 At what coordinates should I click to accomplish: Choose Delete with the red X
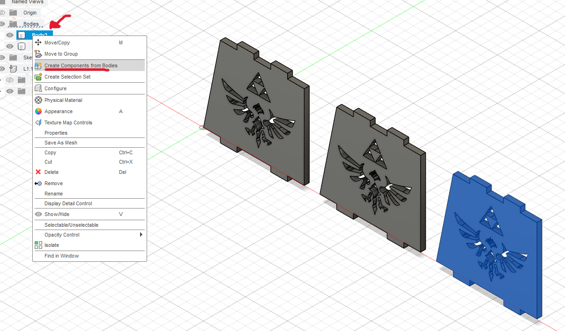pyautogui.click(x=89, y=172)
